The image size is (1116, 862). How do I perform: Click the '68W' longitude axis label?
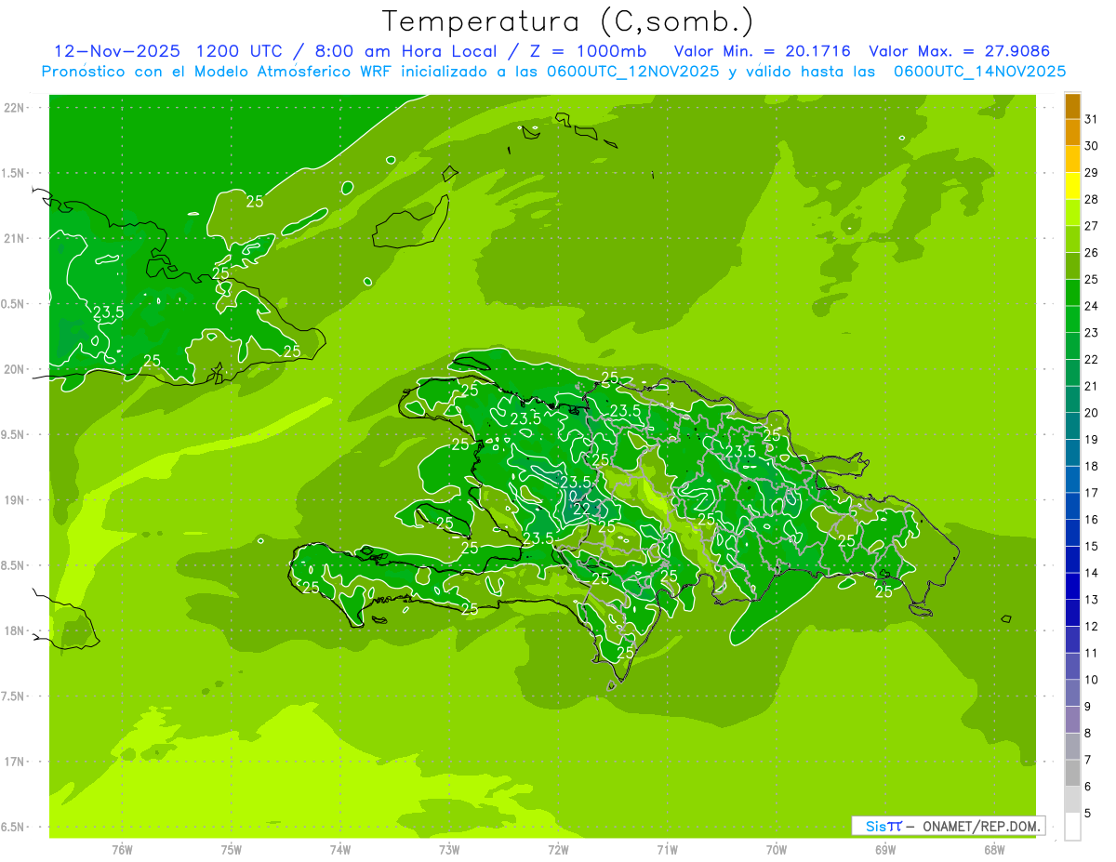tap(994, 850)
